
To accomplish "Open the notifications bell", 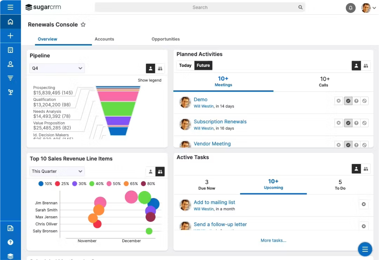I will pyautogui.click(x=351, y=8).
